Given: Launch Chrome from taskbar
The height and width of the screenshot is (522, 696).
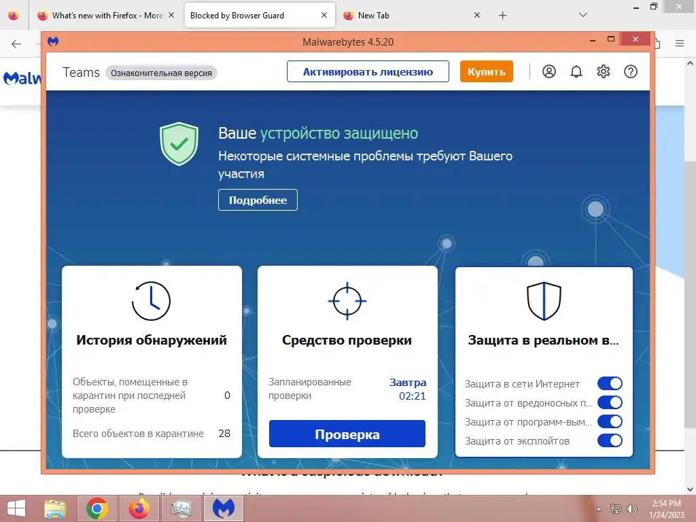Looking at the screenshot, I should pos(97,508).
